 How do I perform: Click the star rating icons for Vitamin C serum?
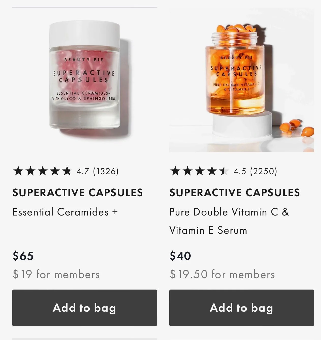click(x=199, y=171)
